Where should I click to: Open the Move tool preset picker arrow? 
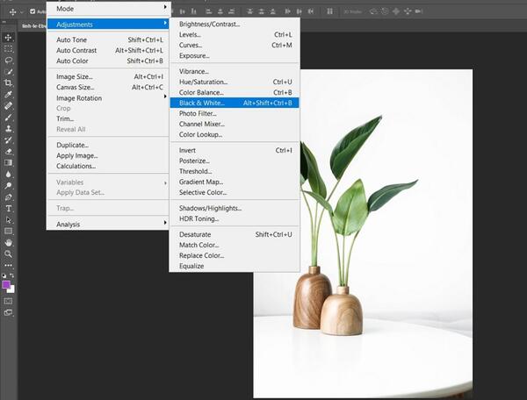click(21, 11)
